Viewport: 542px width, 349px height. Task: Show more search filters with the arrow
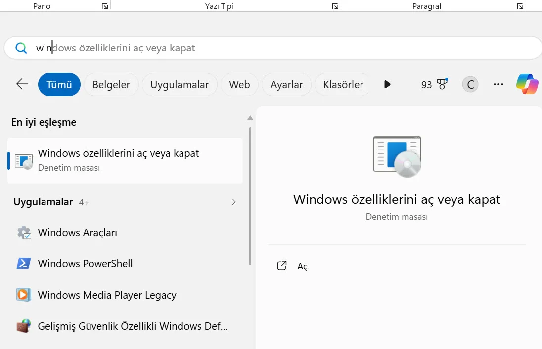[387, 84]
